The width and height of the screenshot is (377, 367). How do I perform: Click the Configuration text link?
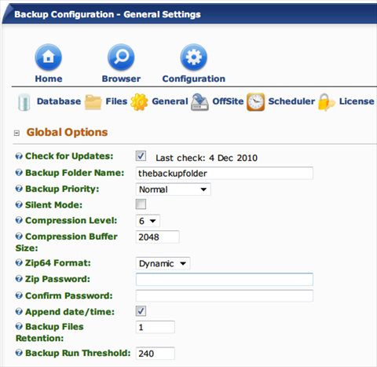point(194,79)
